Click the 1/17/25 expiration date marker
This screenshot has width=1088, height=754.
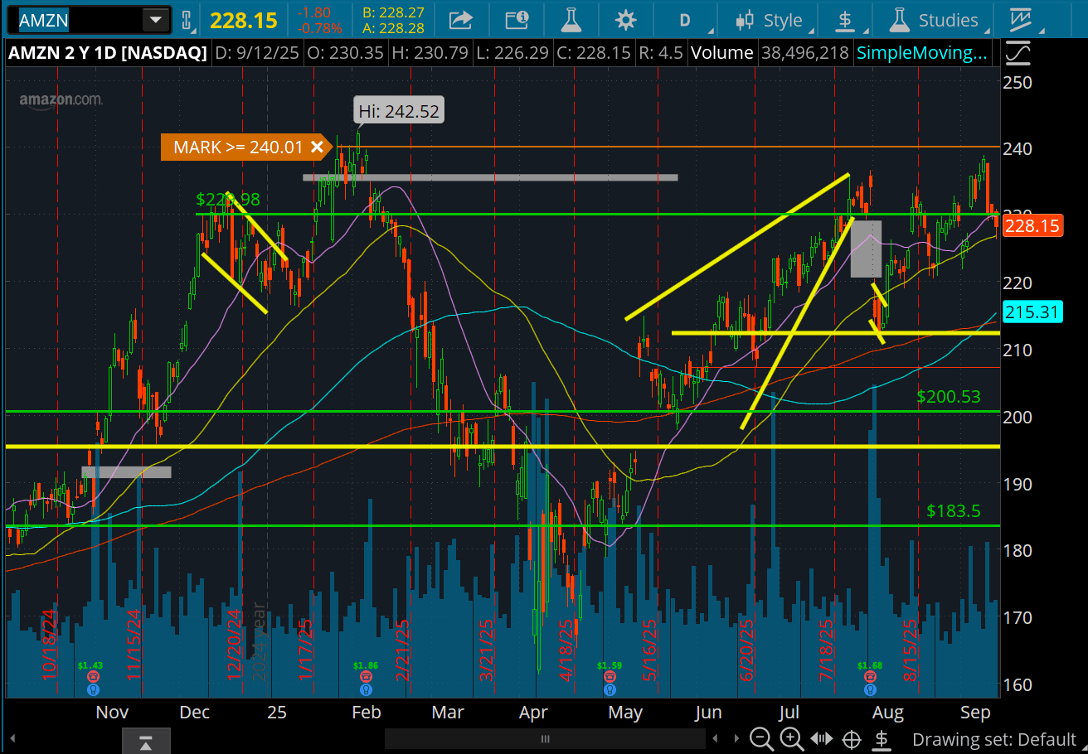[304, 650]
